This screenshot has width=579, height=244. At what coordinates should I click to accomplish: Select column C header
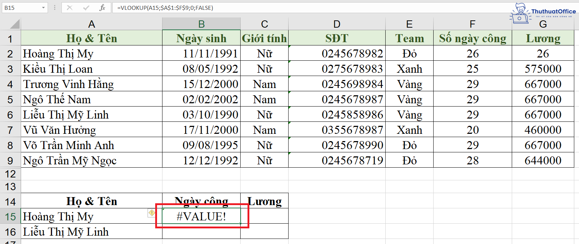pyautogui.click(x=265, y=24)
